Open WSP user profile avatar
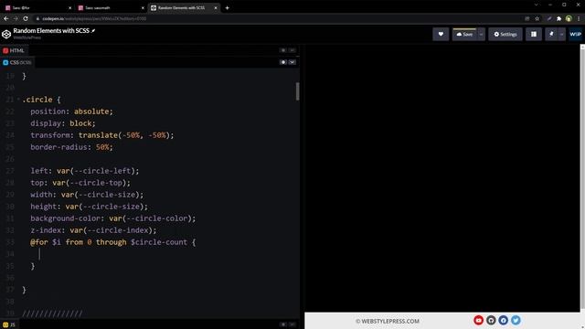Image resolution: width=585 pixels, height=329 pixels. (x=575, y=35)
